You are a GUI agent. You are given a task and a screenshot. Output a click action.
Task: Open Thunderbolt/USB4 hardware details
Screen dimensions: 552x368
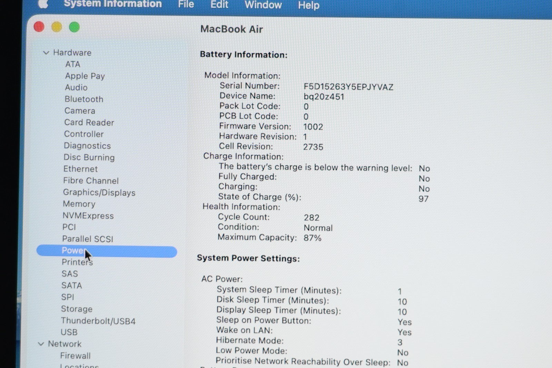98,321
